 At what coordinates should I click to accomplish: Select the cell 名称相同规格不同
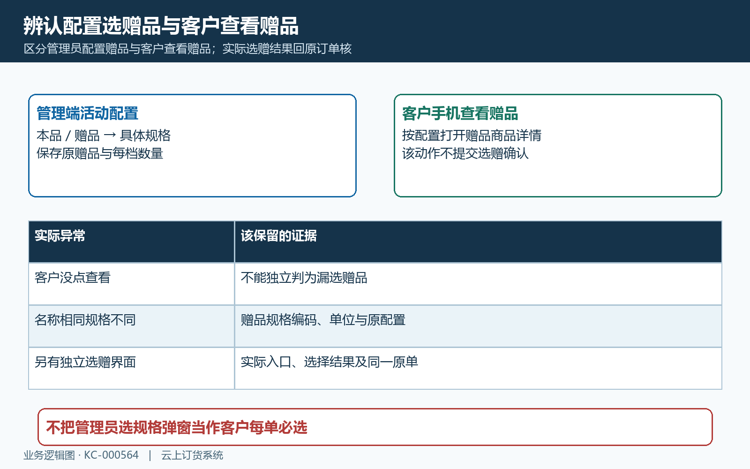(132, 326)
